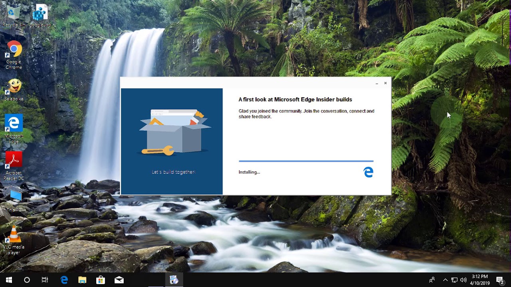Open the Mail app from the taskbar

119,280
